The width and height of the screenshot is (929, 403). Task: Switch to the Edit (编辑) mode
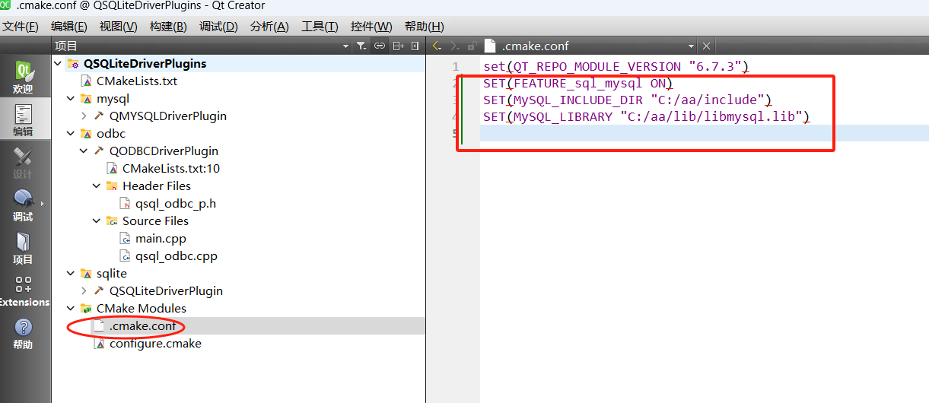(24, 119)
